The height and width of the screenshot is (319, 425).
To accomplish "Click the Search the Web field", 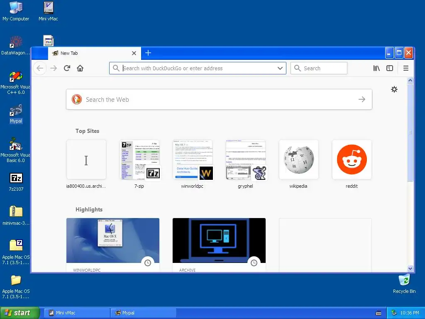I will pos(219,99).
